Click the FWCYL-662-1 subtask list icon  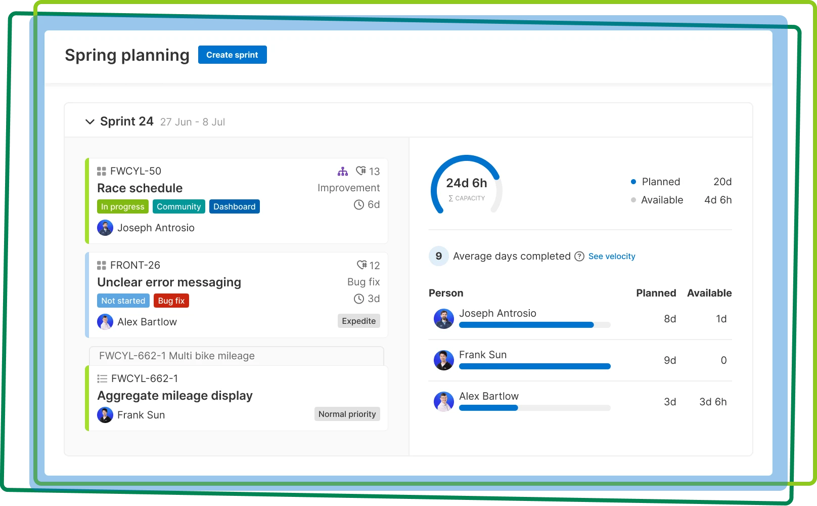click(x=102, y=378)
